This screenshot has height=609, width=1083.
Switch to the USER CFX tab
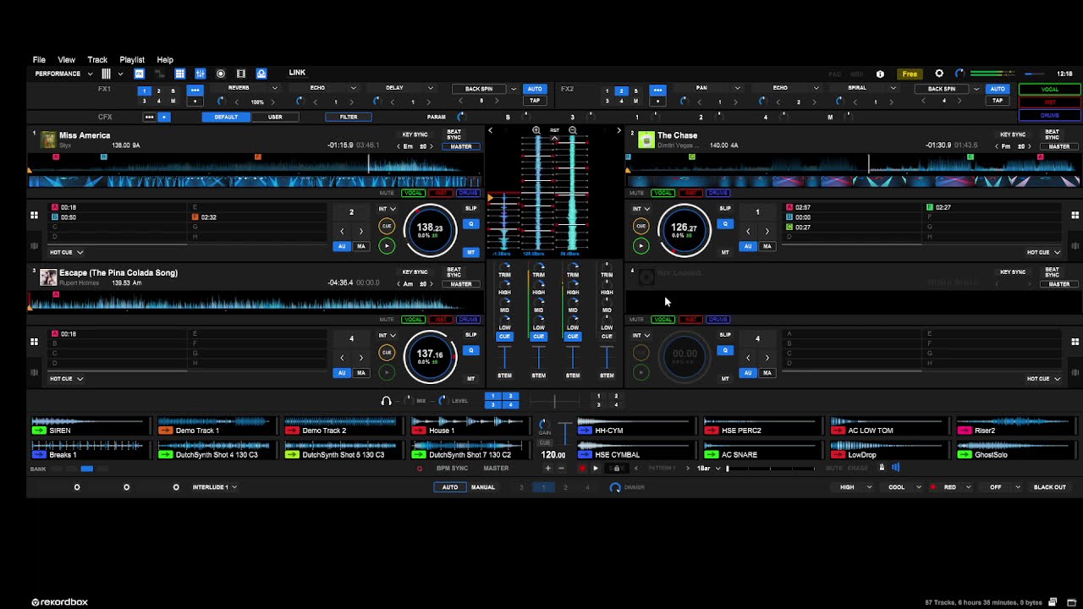pos(275,117)
